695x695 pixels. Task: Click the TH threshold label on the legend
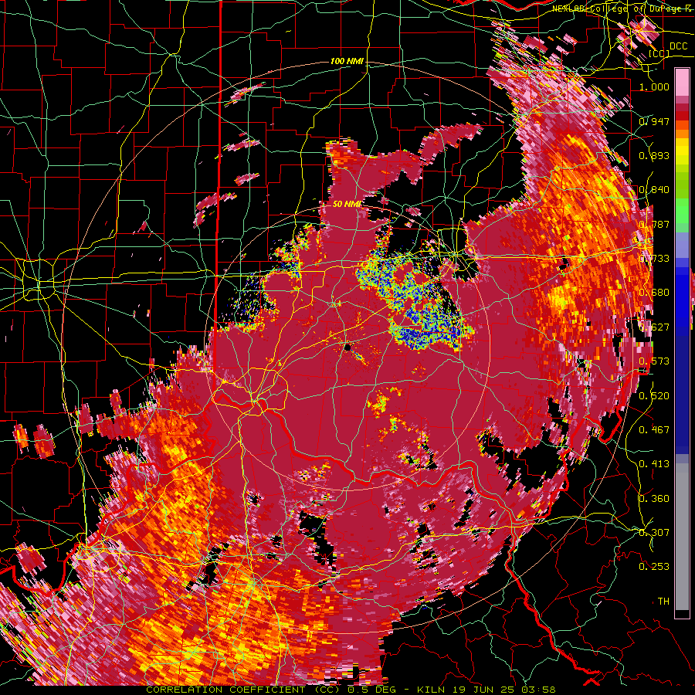(x=663, y=602)
